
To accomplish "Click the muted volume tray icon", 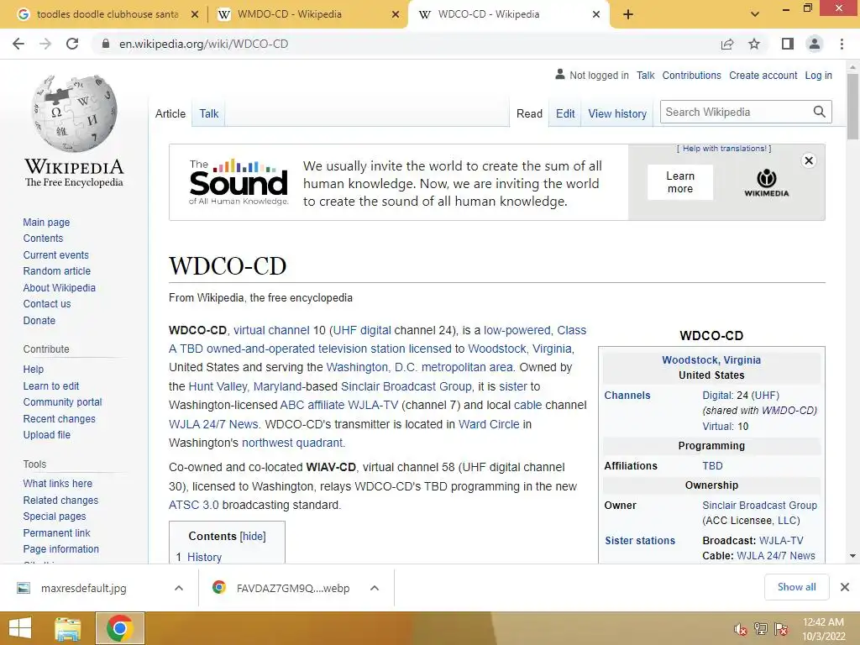I will tap(741, 629).
